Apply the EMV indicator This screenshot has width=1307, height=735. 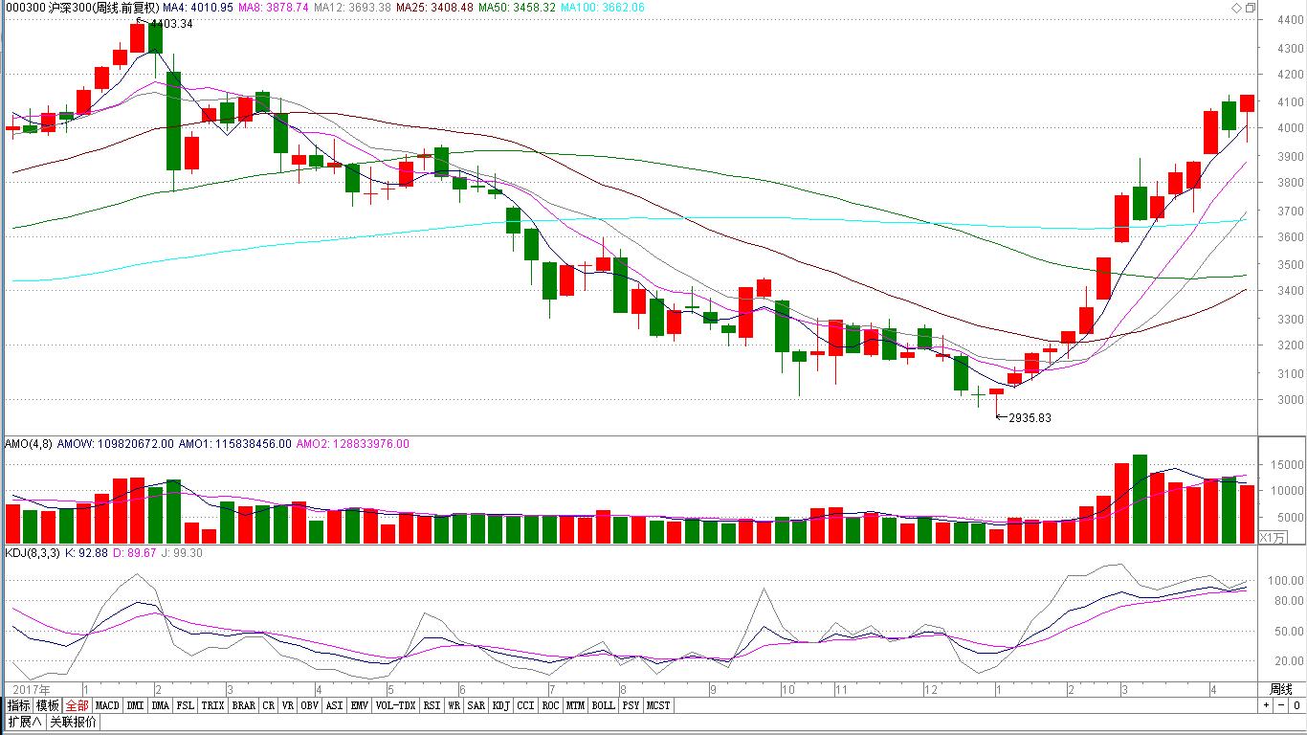(360, 705)
